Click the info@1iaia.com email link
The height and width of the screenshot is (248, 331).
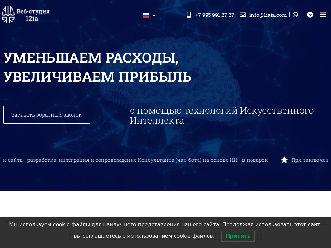pos(268,15)
